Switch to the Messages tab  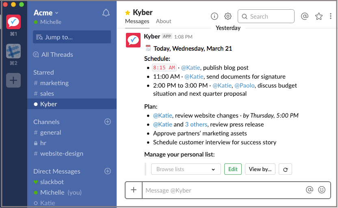[x=137, y=21]
